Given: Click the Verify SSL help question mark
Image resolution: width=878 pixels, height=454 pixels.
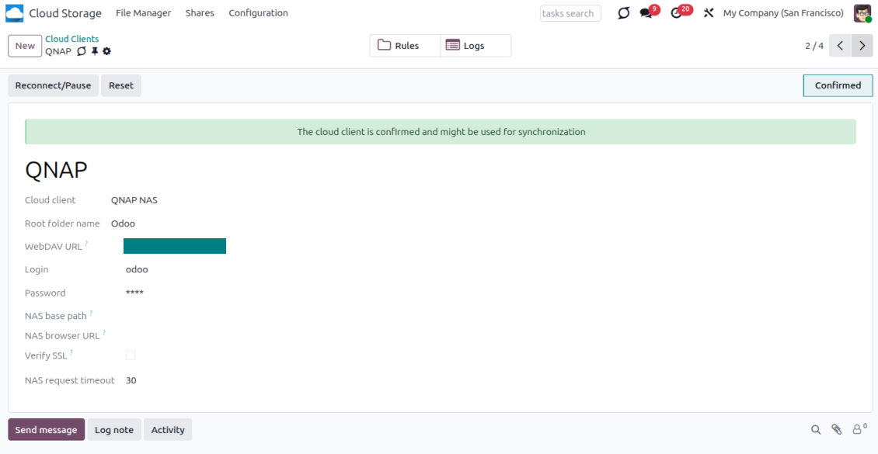Looking at the screenshot, I should pyautogui.click(x=71, y=352).
